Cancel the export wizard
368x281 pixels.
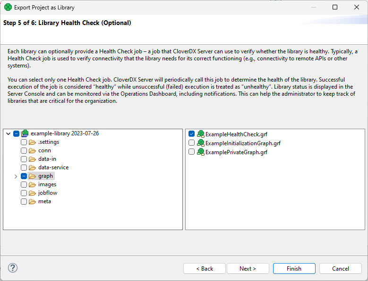click(340, 269)
